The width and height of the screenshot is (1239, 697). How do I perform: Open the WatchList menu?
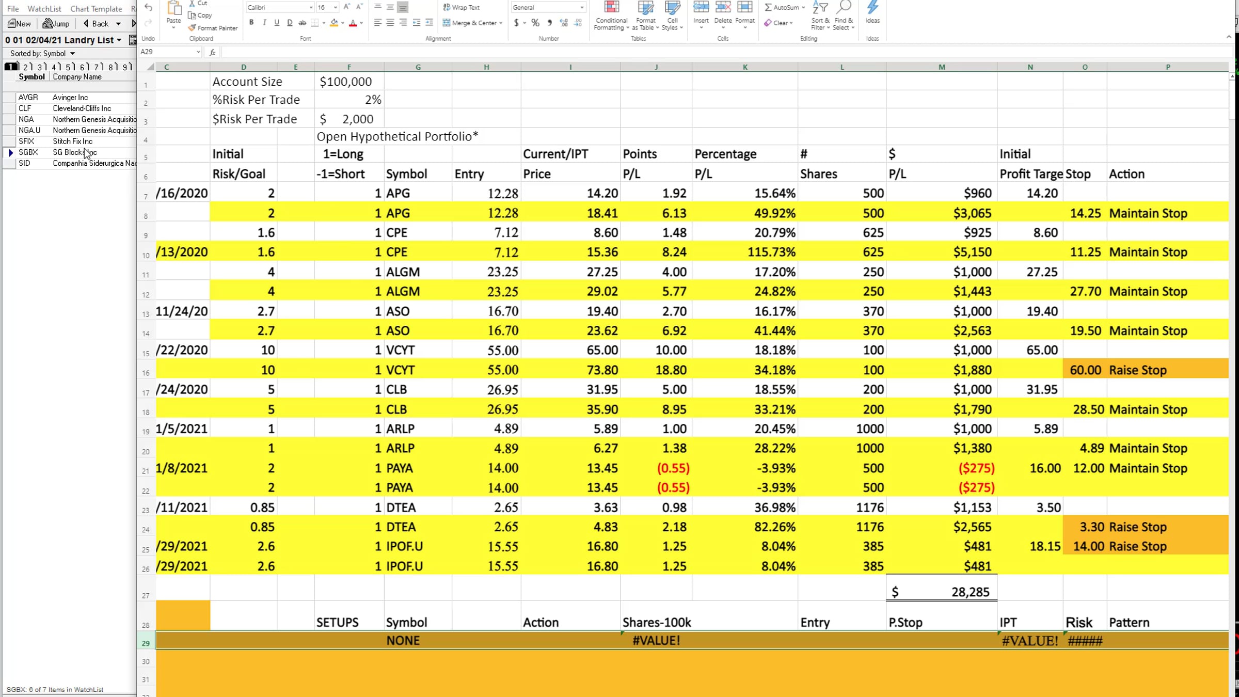pos(44,9)
